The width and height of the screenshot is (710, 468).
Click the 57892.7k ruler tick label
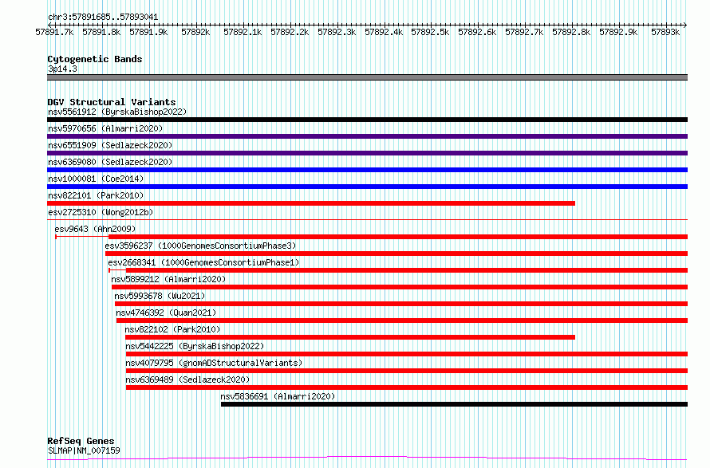coord(524,32)
